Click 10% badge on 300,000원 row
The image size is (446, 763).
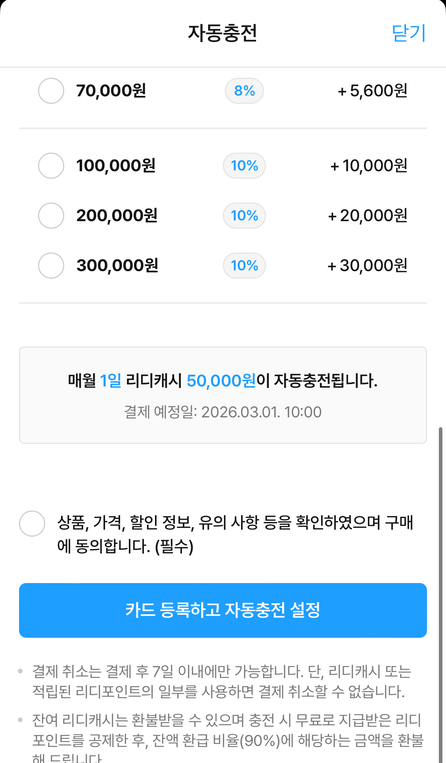(244, 266)
